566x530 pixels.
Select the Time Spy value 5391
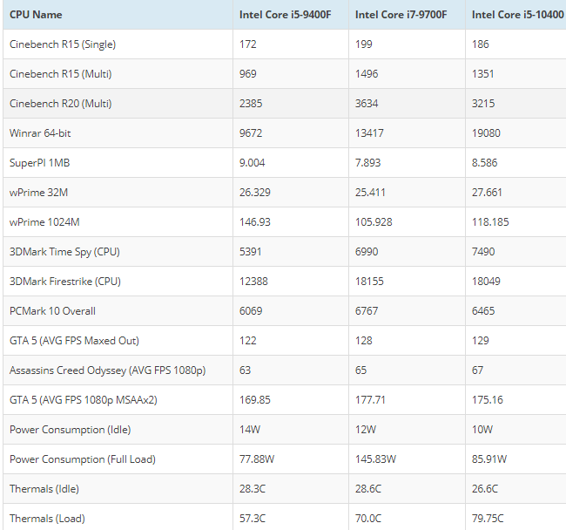click(251, 252)
